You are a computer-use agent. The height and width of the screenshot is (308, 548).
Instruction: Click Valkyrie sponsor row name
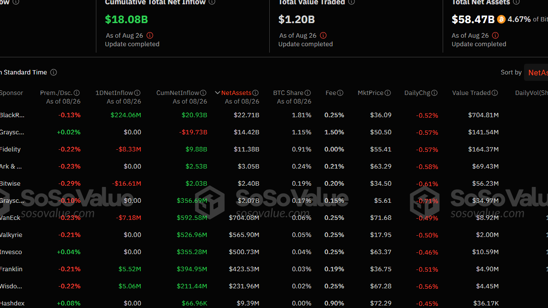11,235
